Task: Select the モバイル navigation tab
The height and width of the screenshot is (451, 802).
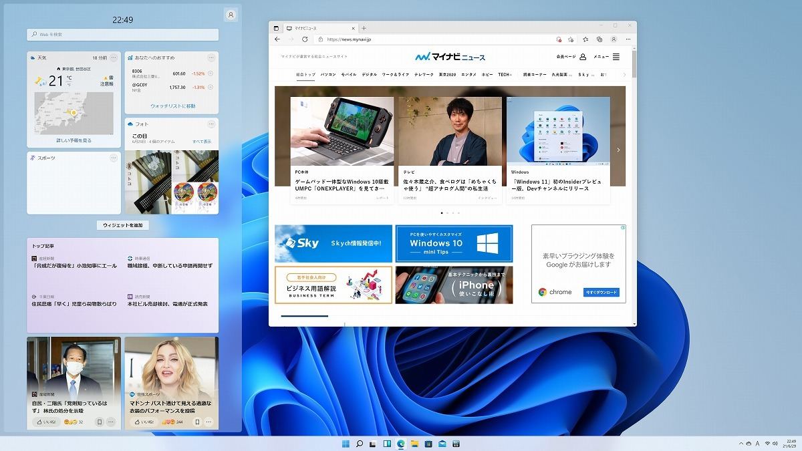Action: [349, 75]
